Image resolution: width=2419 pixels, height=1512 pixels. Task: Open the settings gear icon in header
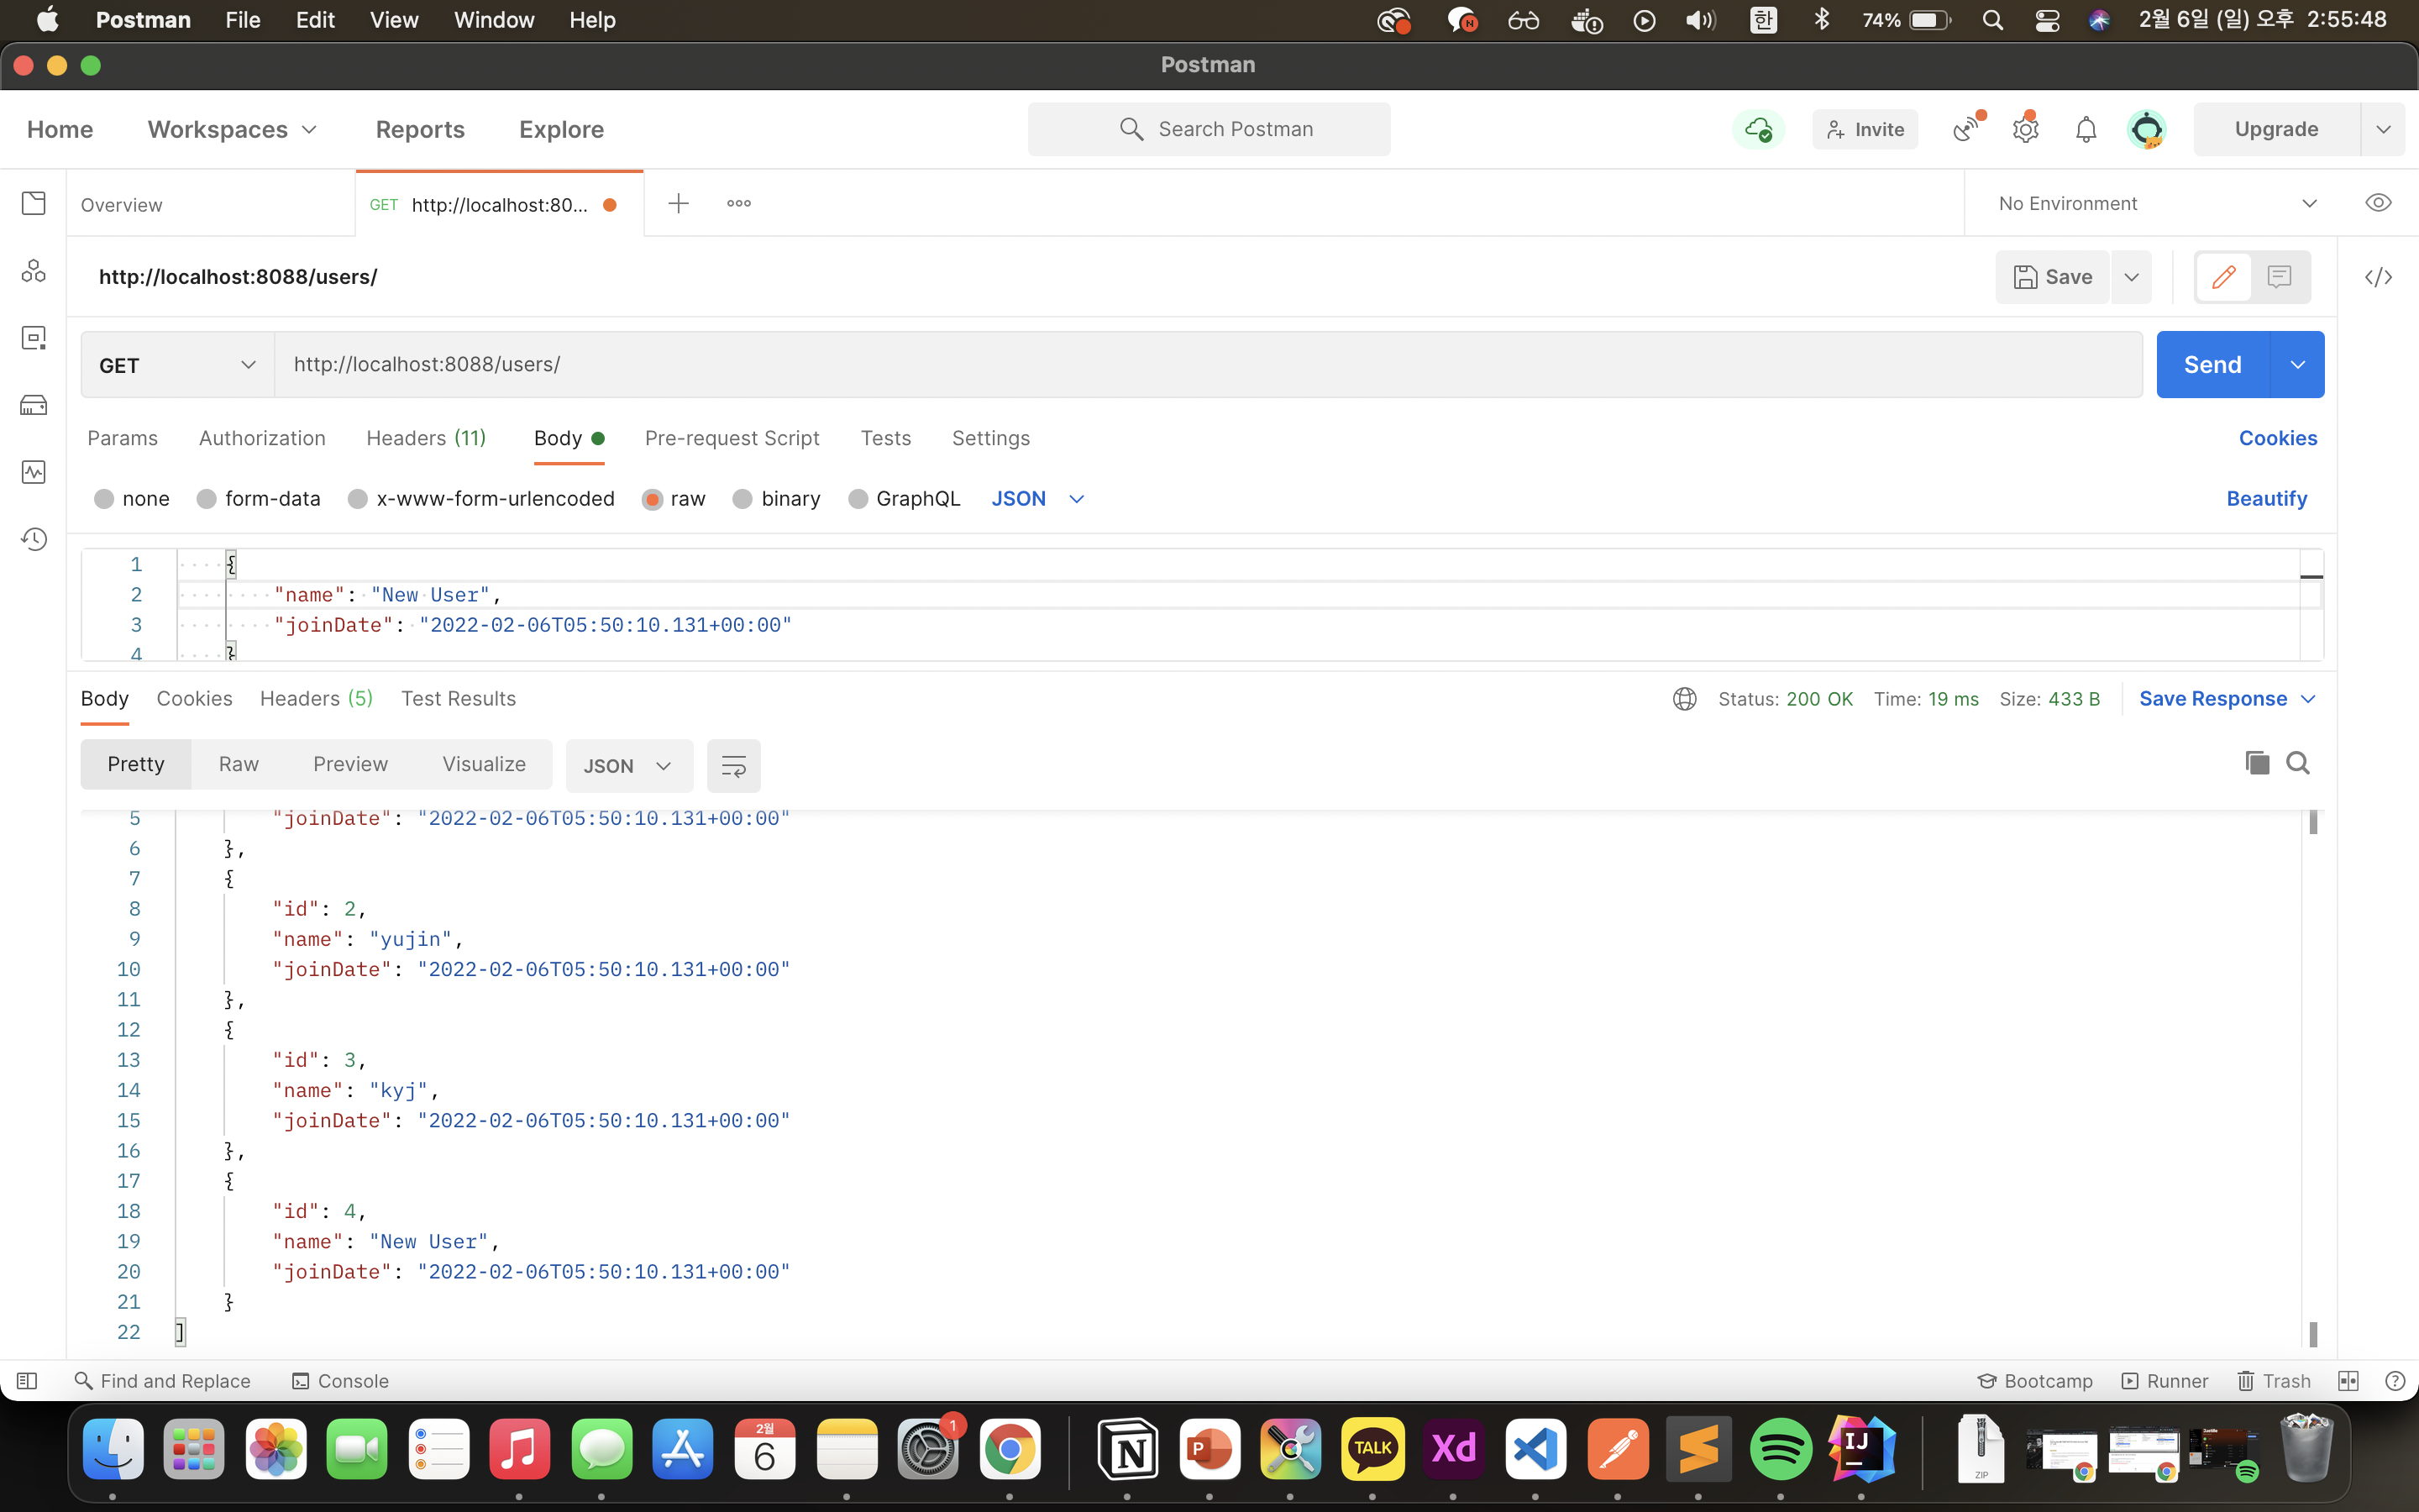pyautogui.click(x=2025, y=129)
